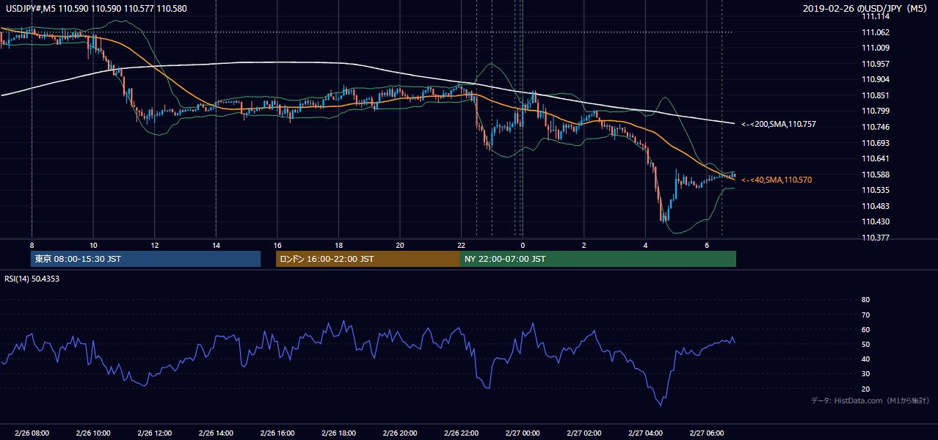Click RSI scale level 60
Screen dimensions: 938x440
[x=865, y=329]
